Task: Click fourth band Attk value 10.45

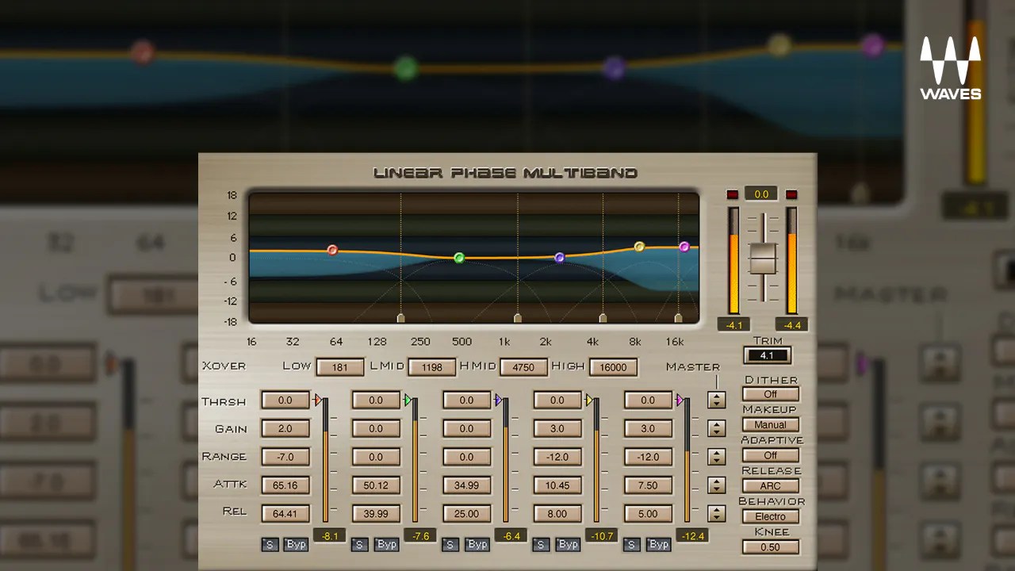Action: click(557, 485)
